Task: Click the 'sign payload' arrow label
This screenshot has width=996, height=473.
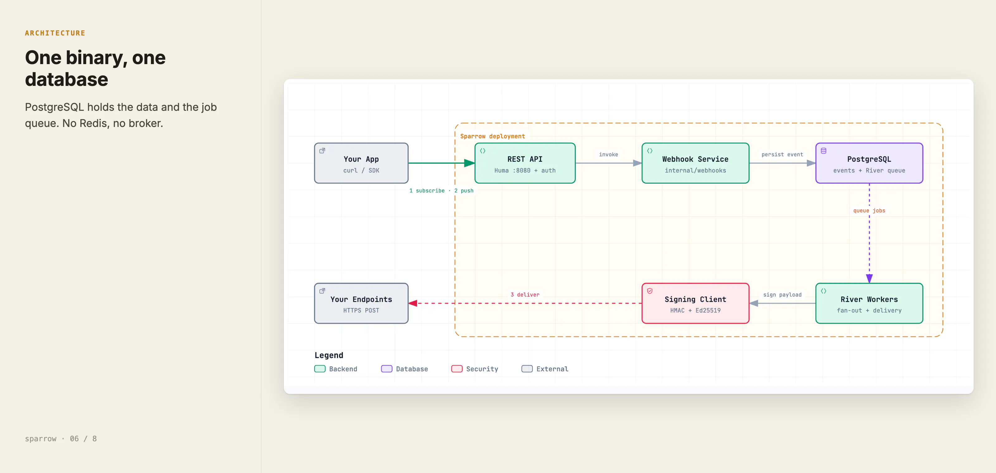Action: pos(782,295)
